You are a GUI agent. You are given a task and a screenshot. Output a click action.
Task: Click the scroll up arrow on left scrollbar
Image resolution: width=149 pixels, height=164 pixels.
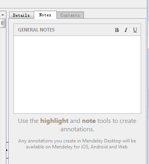tap(3, 15)
